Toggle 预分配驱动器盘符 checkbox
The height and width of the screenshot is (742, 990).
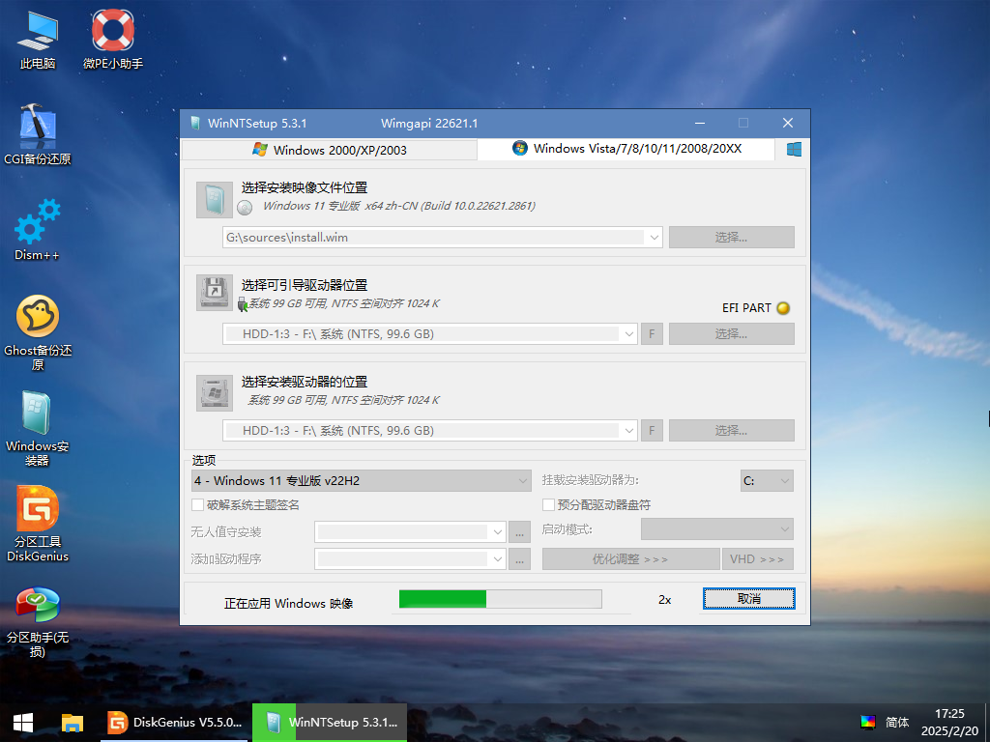pos(549,504)
